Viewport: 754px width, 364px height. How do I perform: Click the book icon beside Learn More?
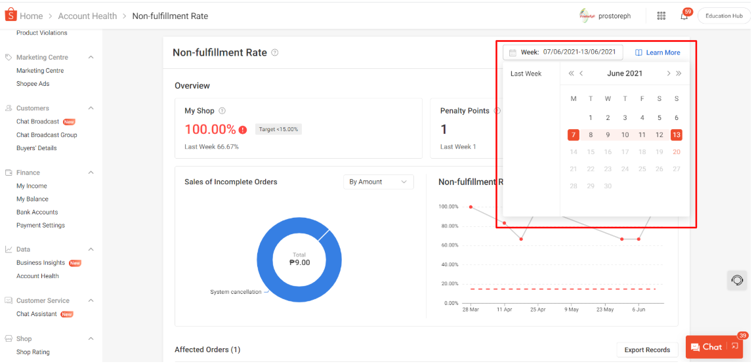[x=639, y=52]
